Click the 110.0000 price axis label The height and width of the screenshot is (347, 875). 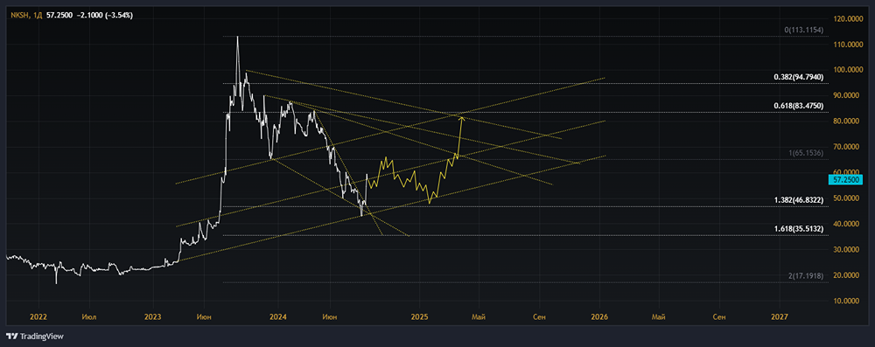848,44
